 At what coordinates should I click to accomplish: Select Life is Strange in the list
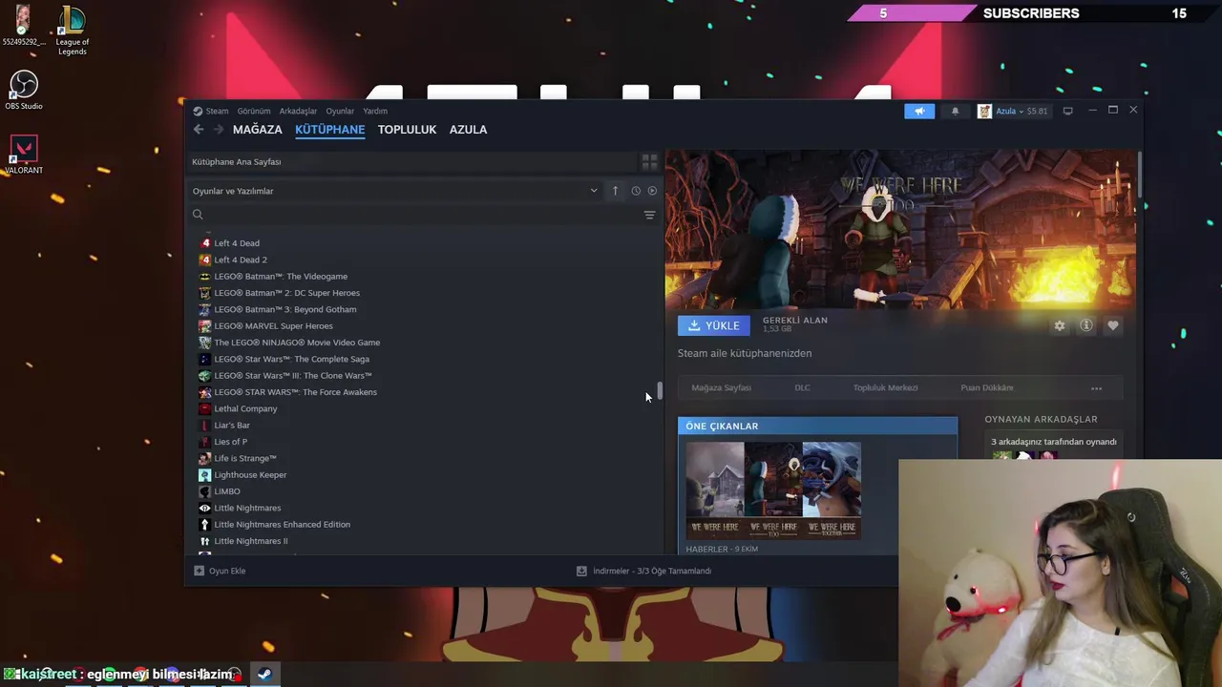[x=245, y=458]
